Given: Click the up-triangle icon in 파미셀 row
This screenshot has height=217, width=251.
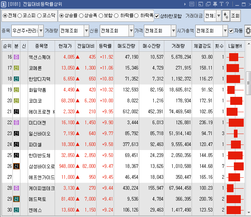Looking at the screenshot, I should click(78, 145).
